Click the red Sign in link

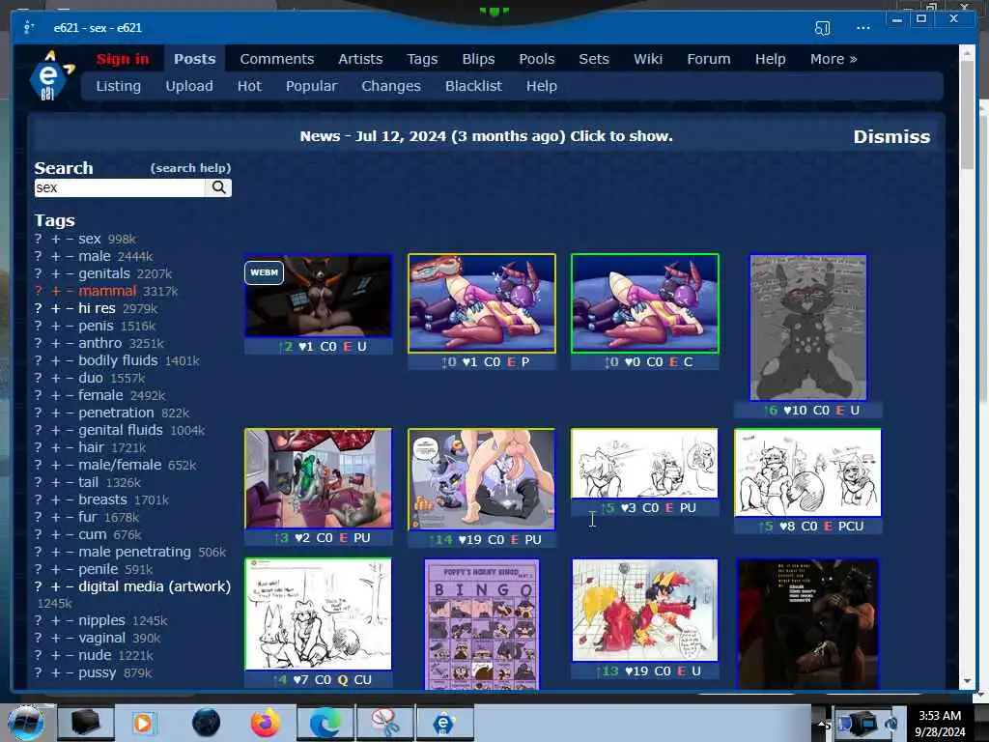click(123, 59)
